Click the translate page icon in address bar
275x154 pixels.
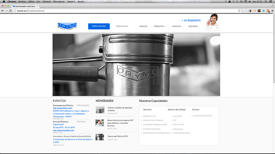pyautogui.click(x=242, y=11)
